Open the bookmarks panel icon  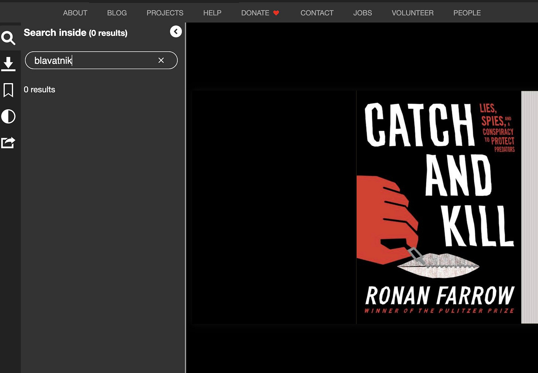(8, 90)
